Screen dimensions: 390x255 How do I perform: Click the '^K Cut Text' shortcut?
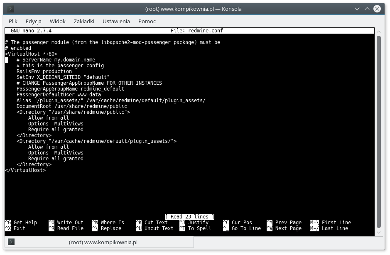coord(152,223)
